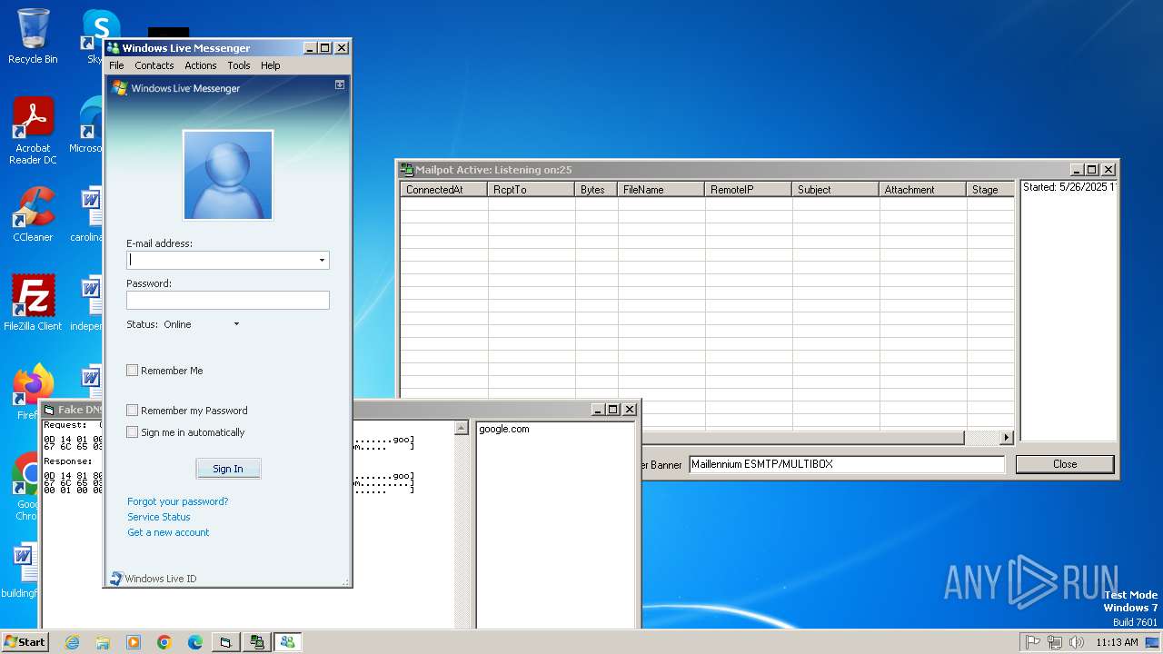Click the Subject column header in Mailpot
The image size is (1163, 654).
pyautogui.click(x=836, y=190)
